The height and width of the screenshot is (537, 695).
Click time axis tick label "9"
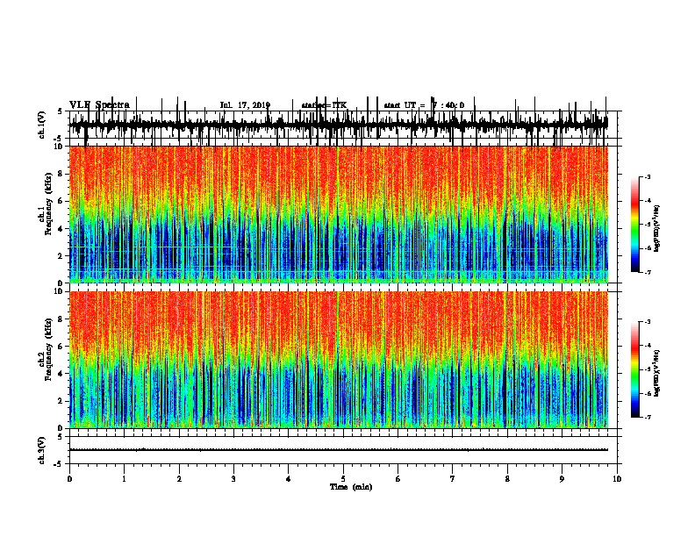(x=562, y=479)
